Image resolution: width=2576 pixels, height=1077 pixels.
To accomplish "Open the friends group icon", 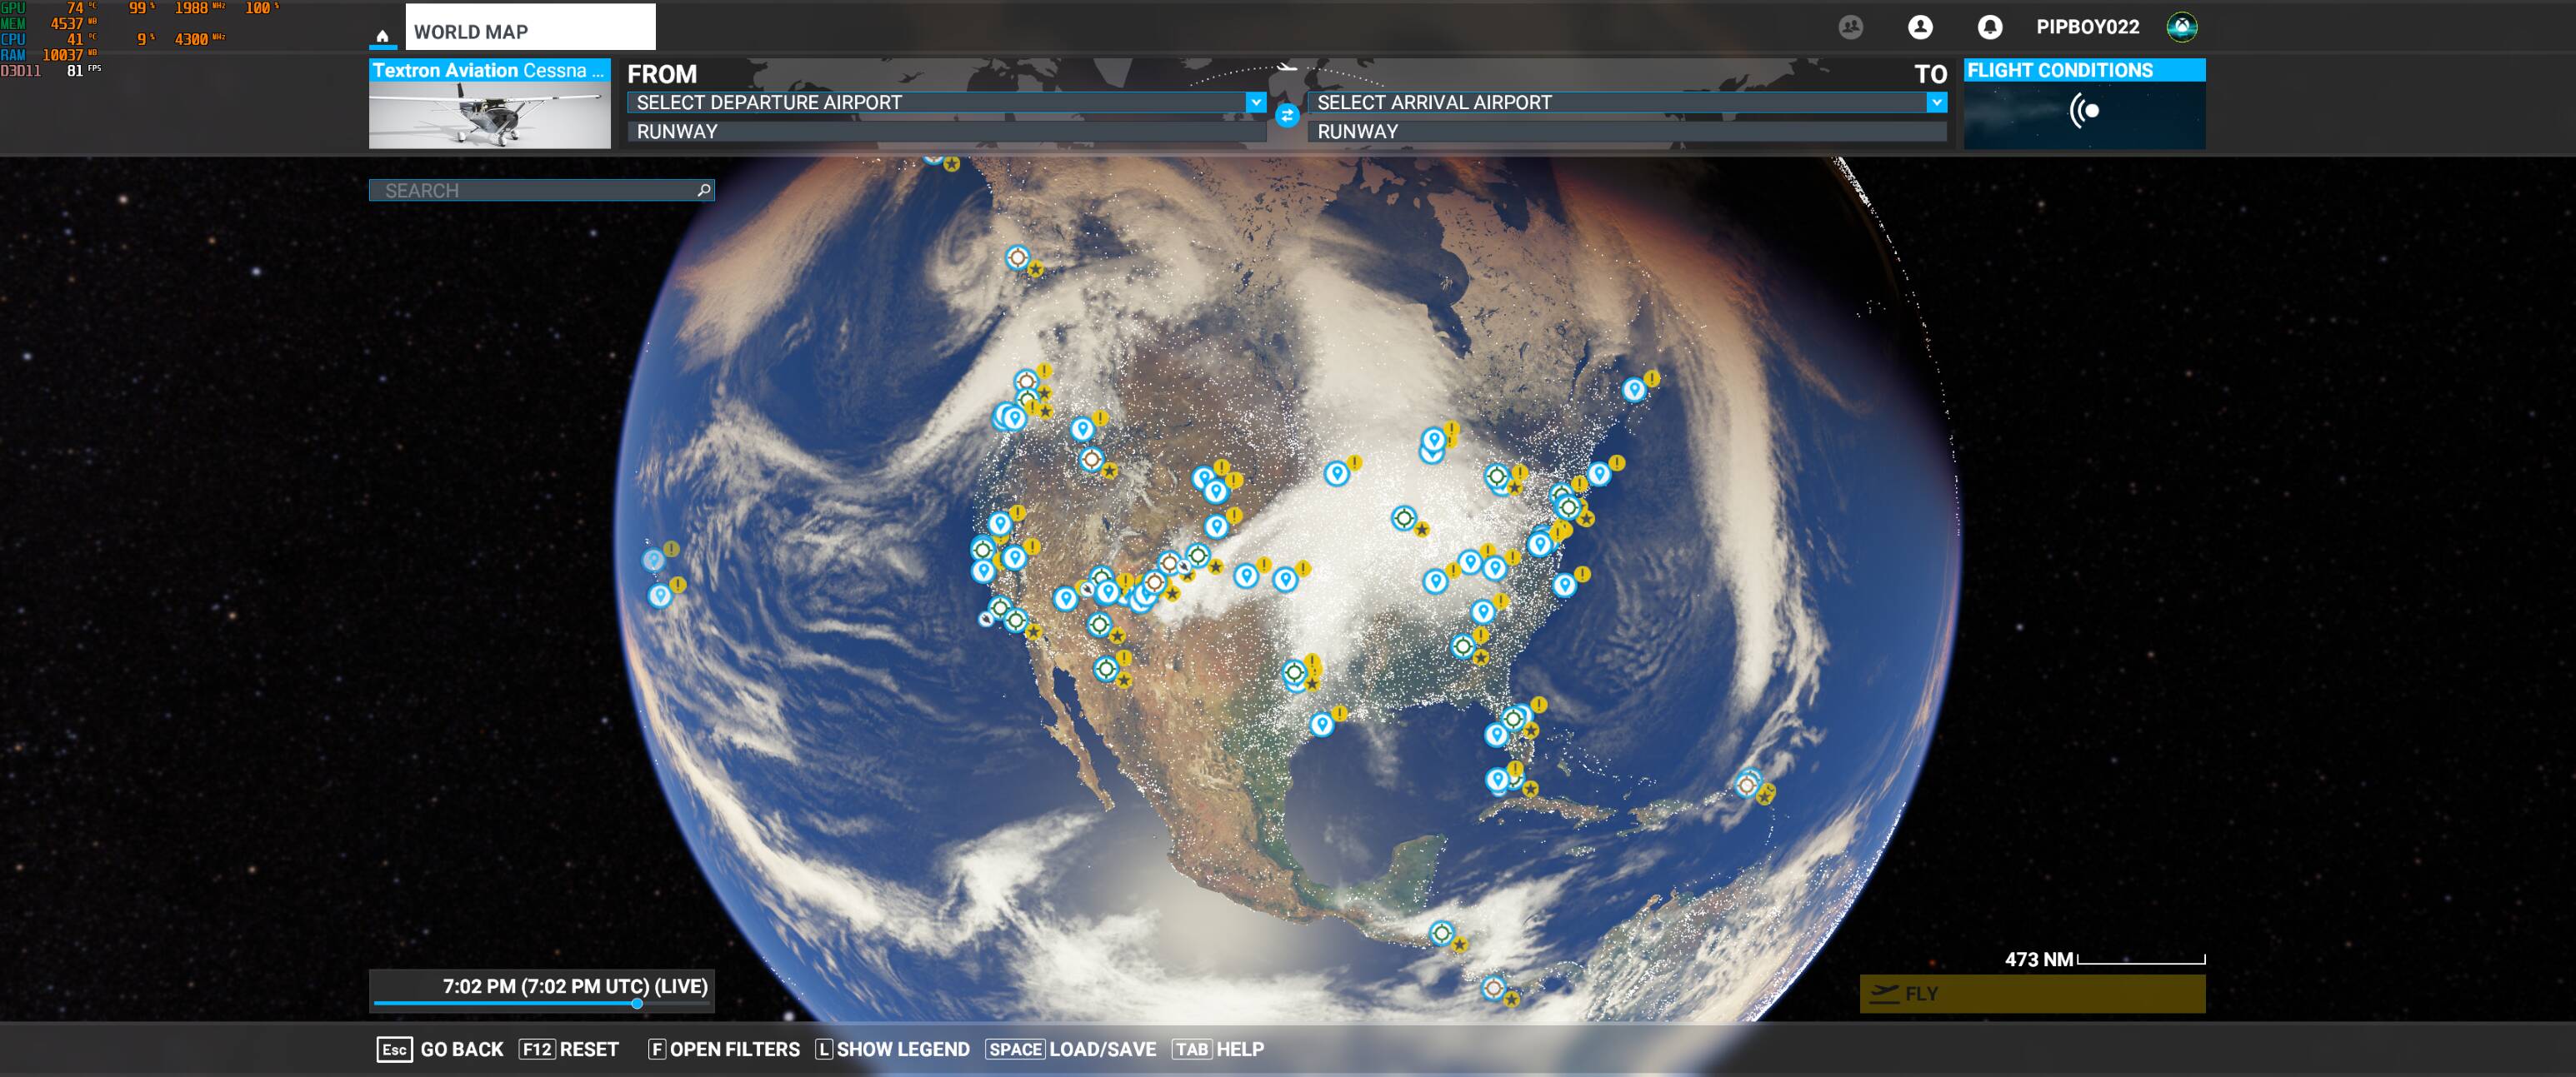I will [x=1850, y=27].
